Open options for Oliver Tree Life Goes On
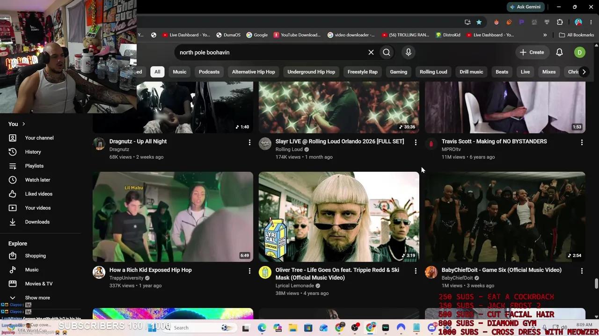 (x=416, y=271)
